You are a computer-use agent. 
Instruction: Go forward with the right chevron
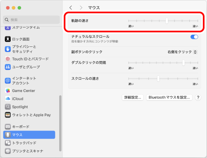tap(81, 7)
